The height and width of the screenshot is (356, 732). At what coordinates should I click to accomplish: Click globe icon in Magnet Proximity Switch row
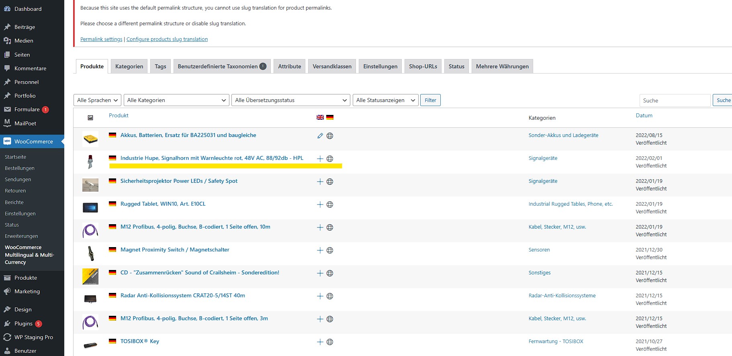330,250
